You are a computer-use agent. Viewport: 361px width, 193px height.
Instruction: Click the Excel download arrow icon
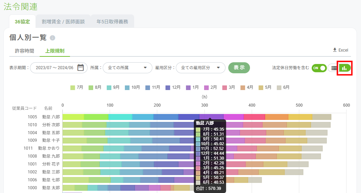(335, 50)
